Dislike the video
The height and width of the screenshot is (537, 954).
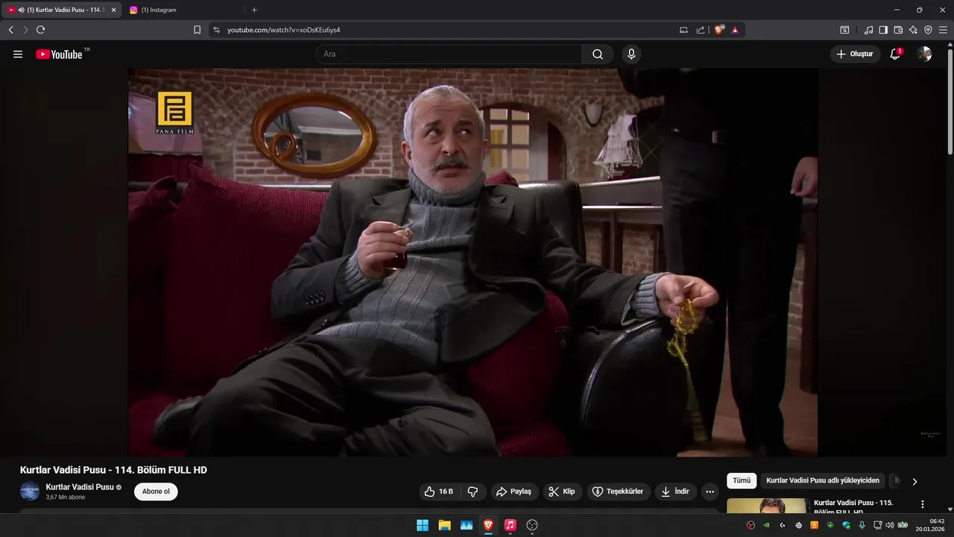pos(473,492)
